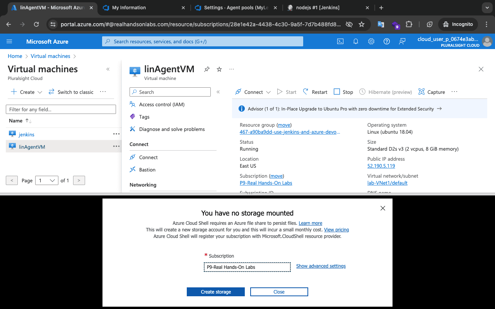Open a new browser tab
This screenshot has width=495, height=309.
pyautogui.click(x=381, y=8)
